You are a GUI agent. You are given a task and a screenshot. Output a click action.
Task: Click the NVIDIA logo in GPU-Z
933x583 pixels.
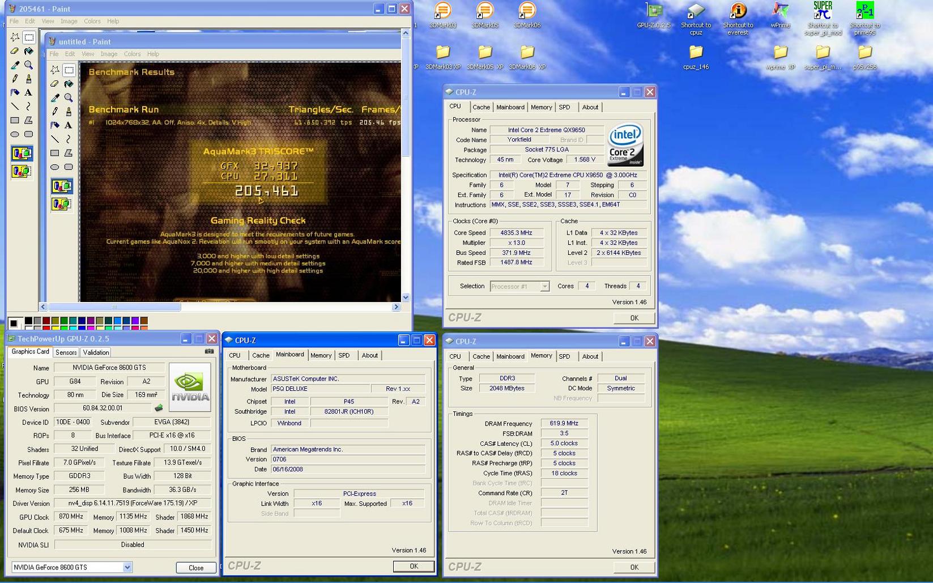190,387
